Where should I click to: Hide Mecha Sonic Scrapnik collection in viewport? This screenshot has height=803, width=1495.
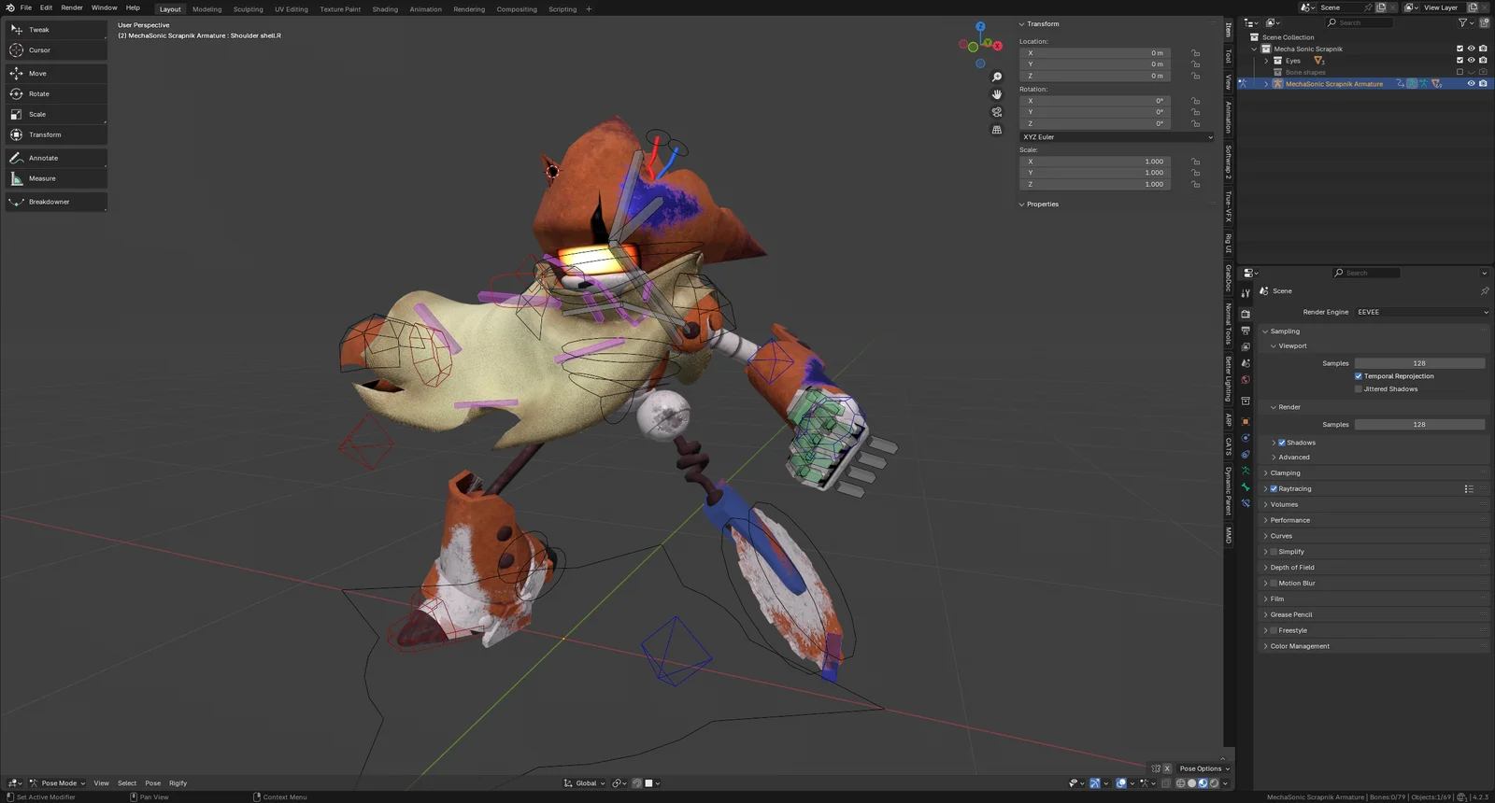(1471, 49)
